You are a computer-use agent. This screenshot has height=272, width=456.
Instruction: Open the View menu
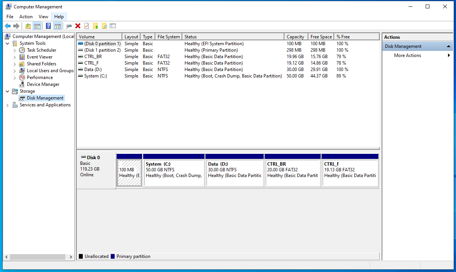(43, 17)
